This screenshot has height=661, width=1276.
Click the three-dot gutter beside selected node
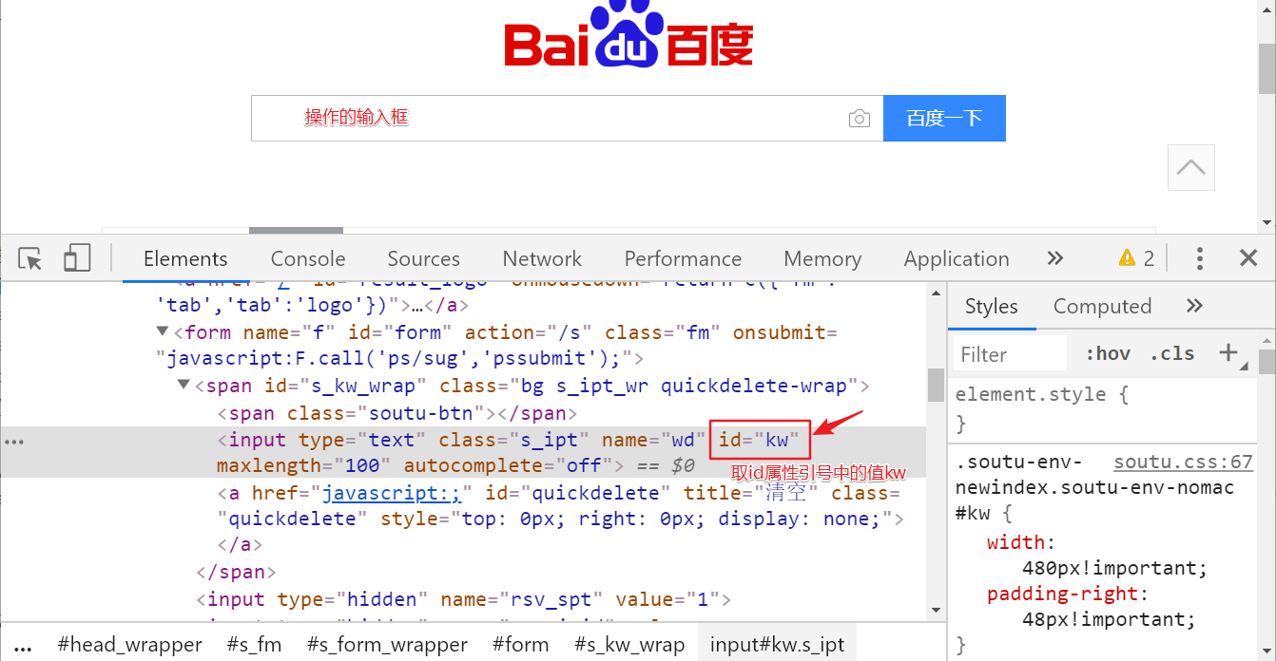point(14,441)
